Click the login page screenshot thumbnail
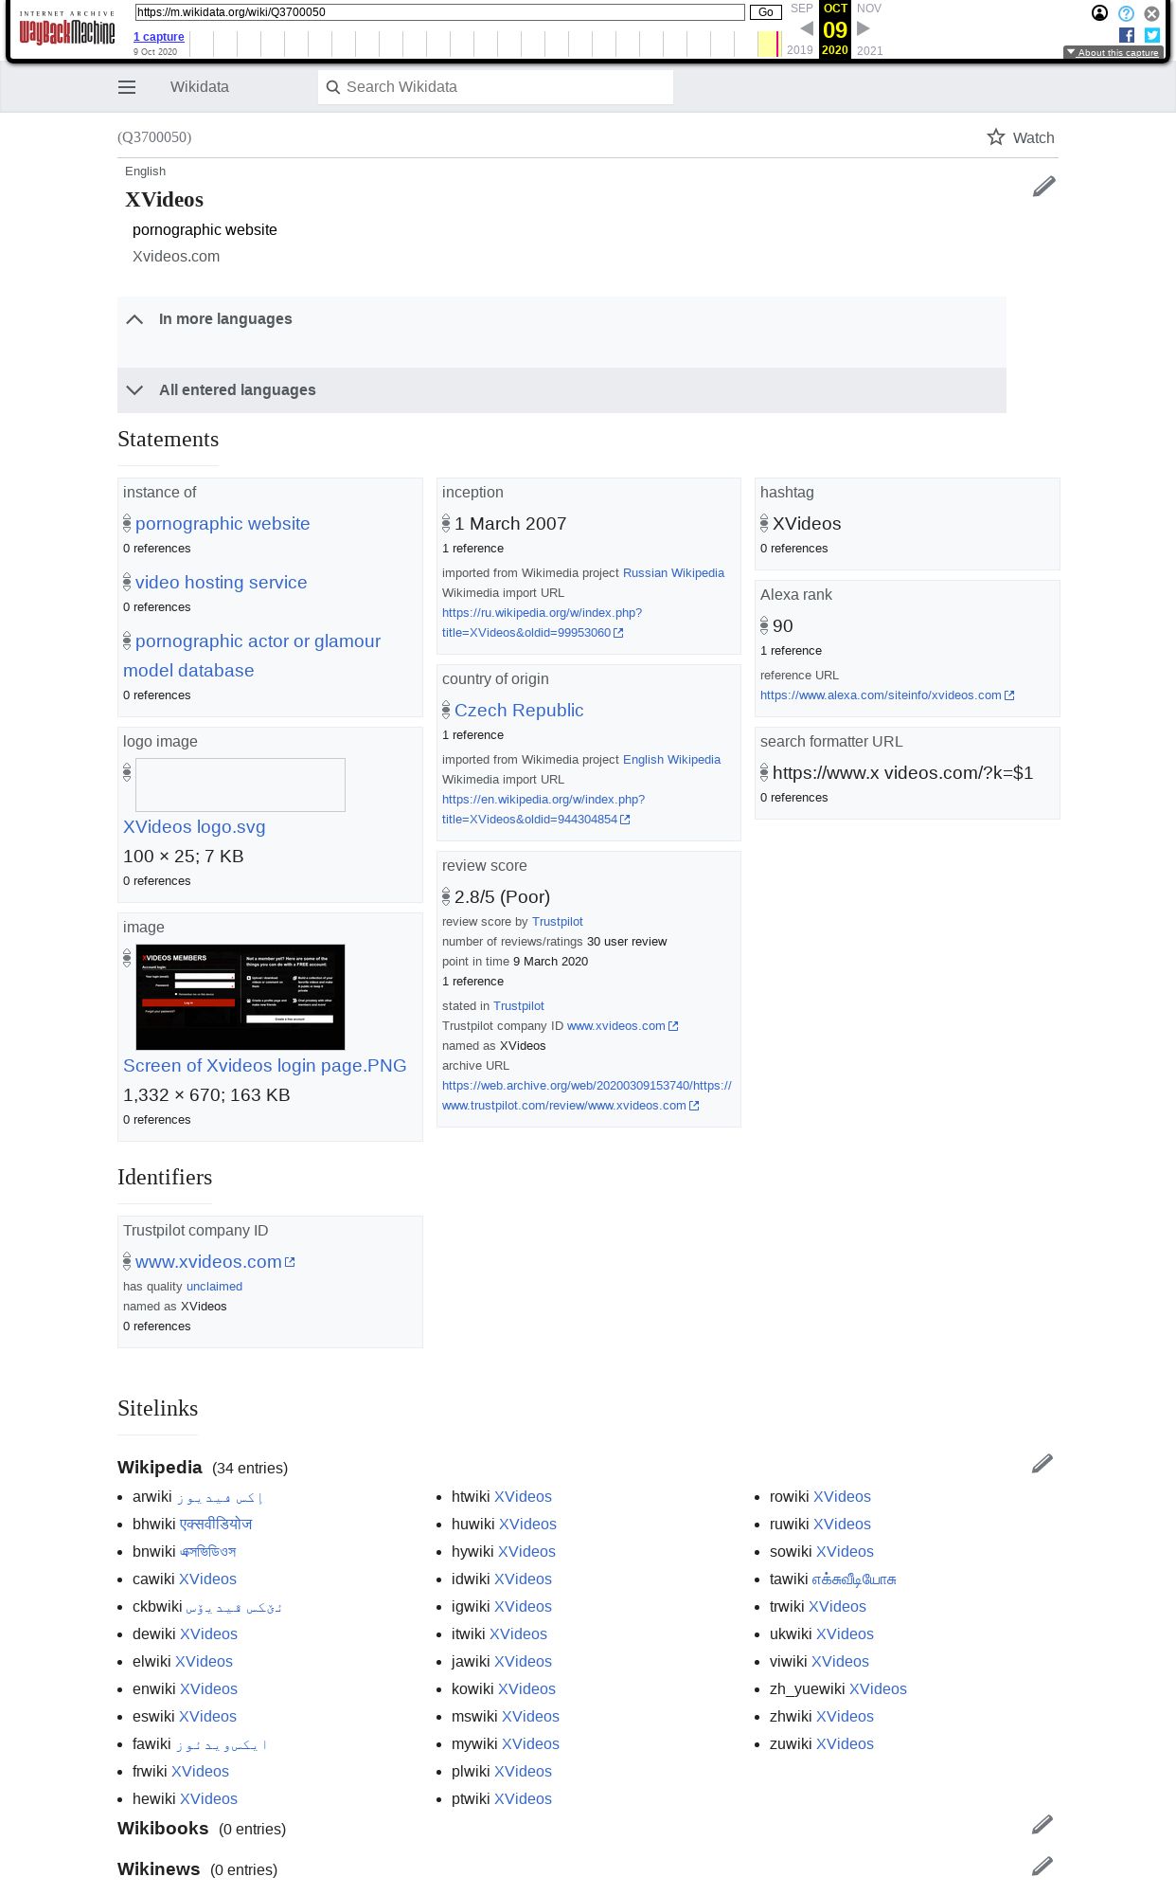1176x1895 pixels. [241, 997]
